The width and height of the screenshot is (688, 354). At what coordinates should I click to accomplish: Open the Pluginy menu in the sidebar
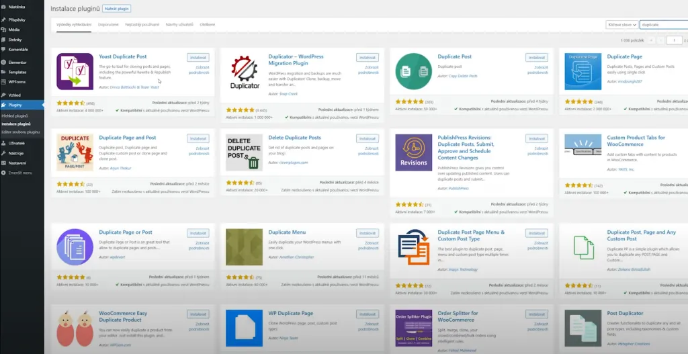22,105
